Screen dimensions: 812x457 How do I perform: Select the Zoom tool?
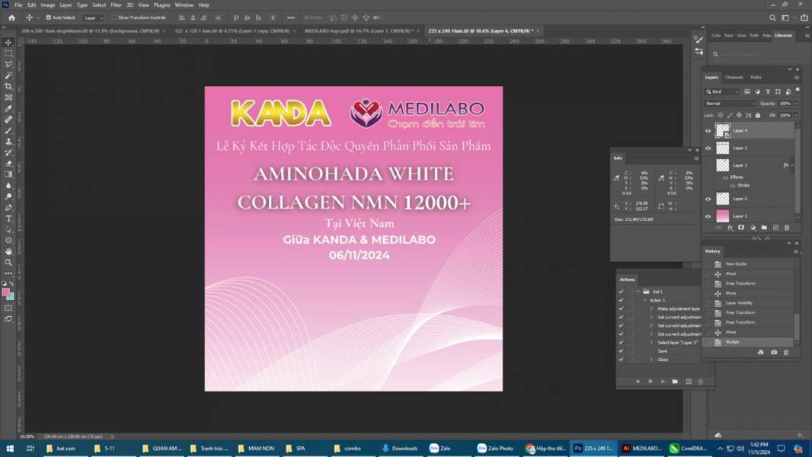pos(8,263)
